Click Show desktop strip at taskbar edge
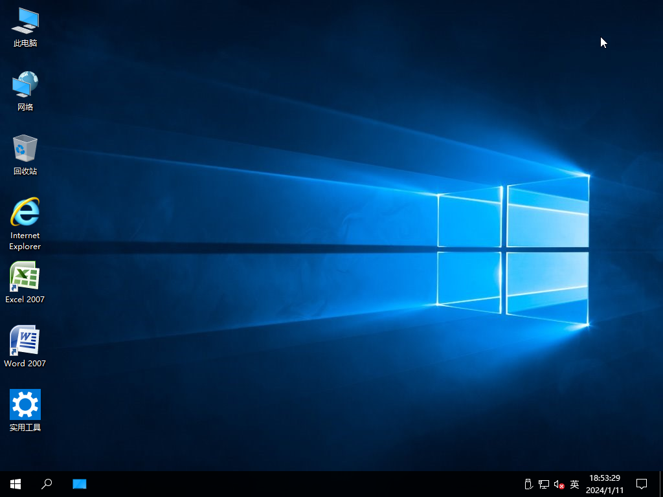Viewport: 663px width, 497px height. pos(661,484)
